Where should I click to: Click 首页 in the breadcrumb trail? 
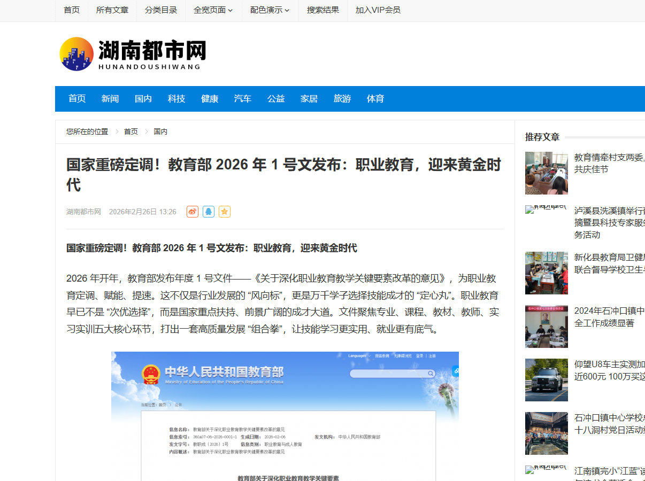(x=131, y=131)
